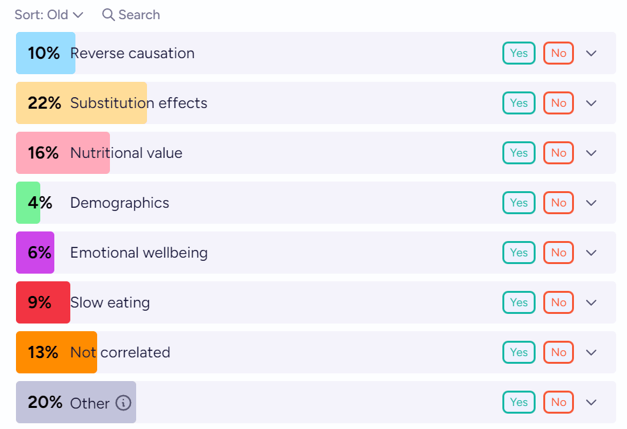Select No for Other option
627x429 pixels.
click(559, 402)
